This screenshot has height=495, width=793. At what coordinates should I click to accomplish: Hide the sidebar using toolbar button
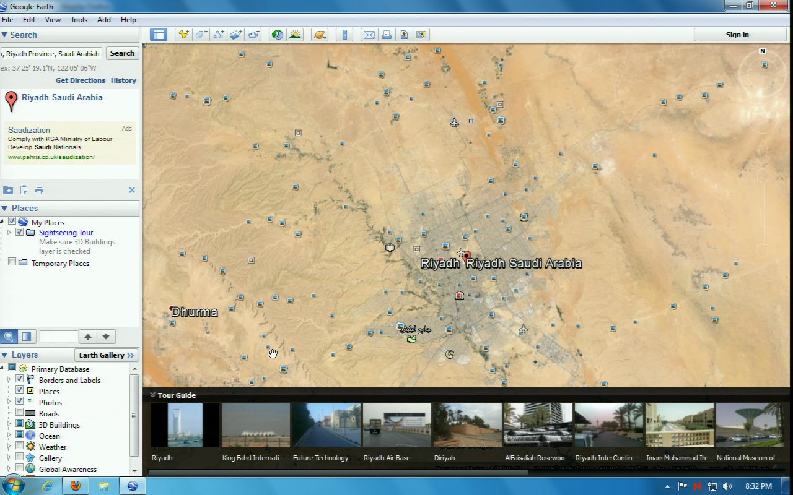(x=159, y=35)
